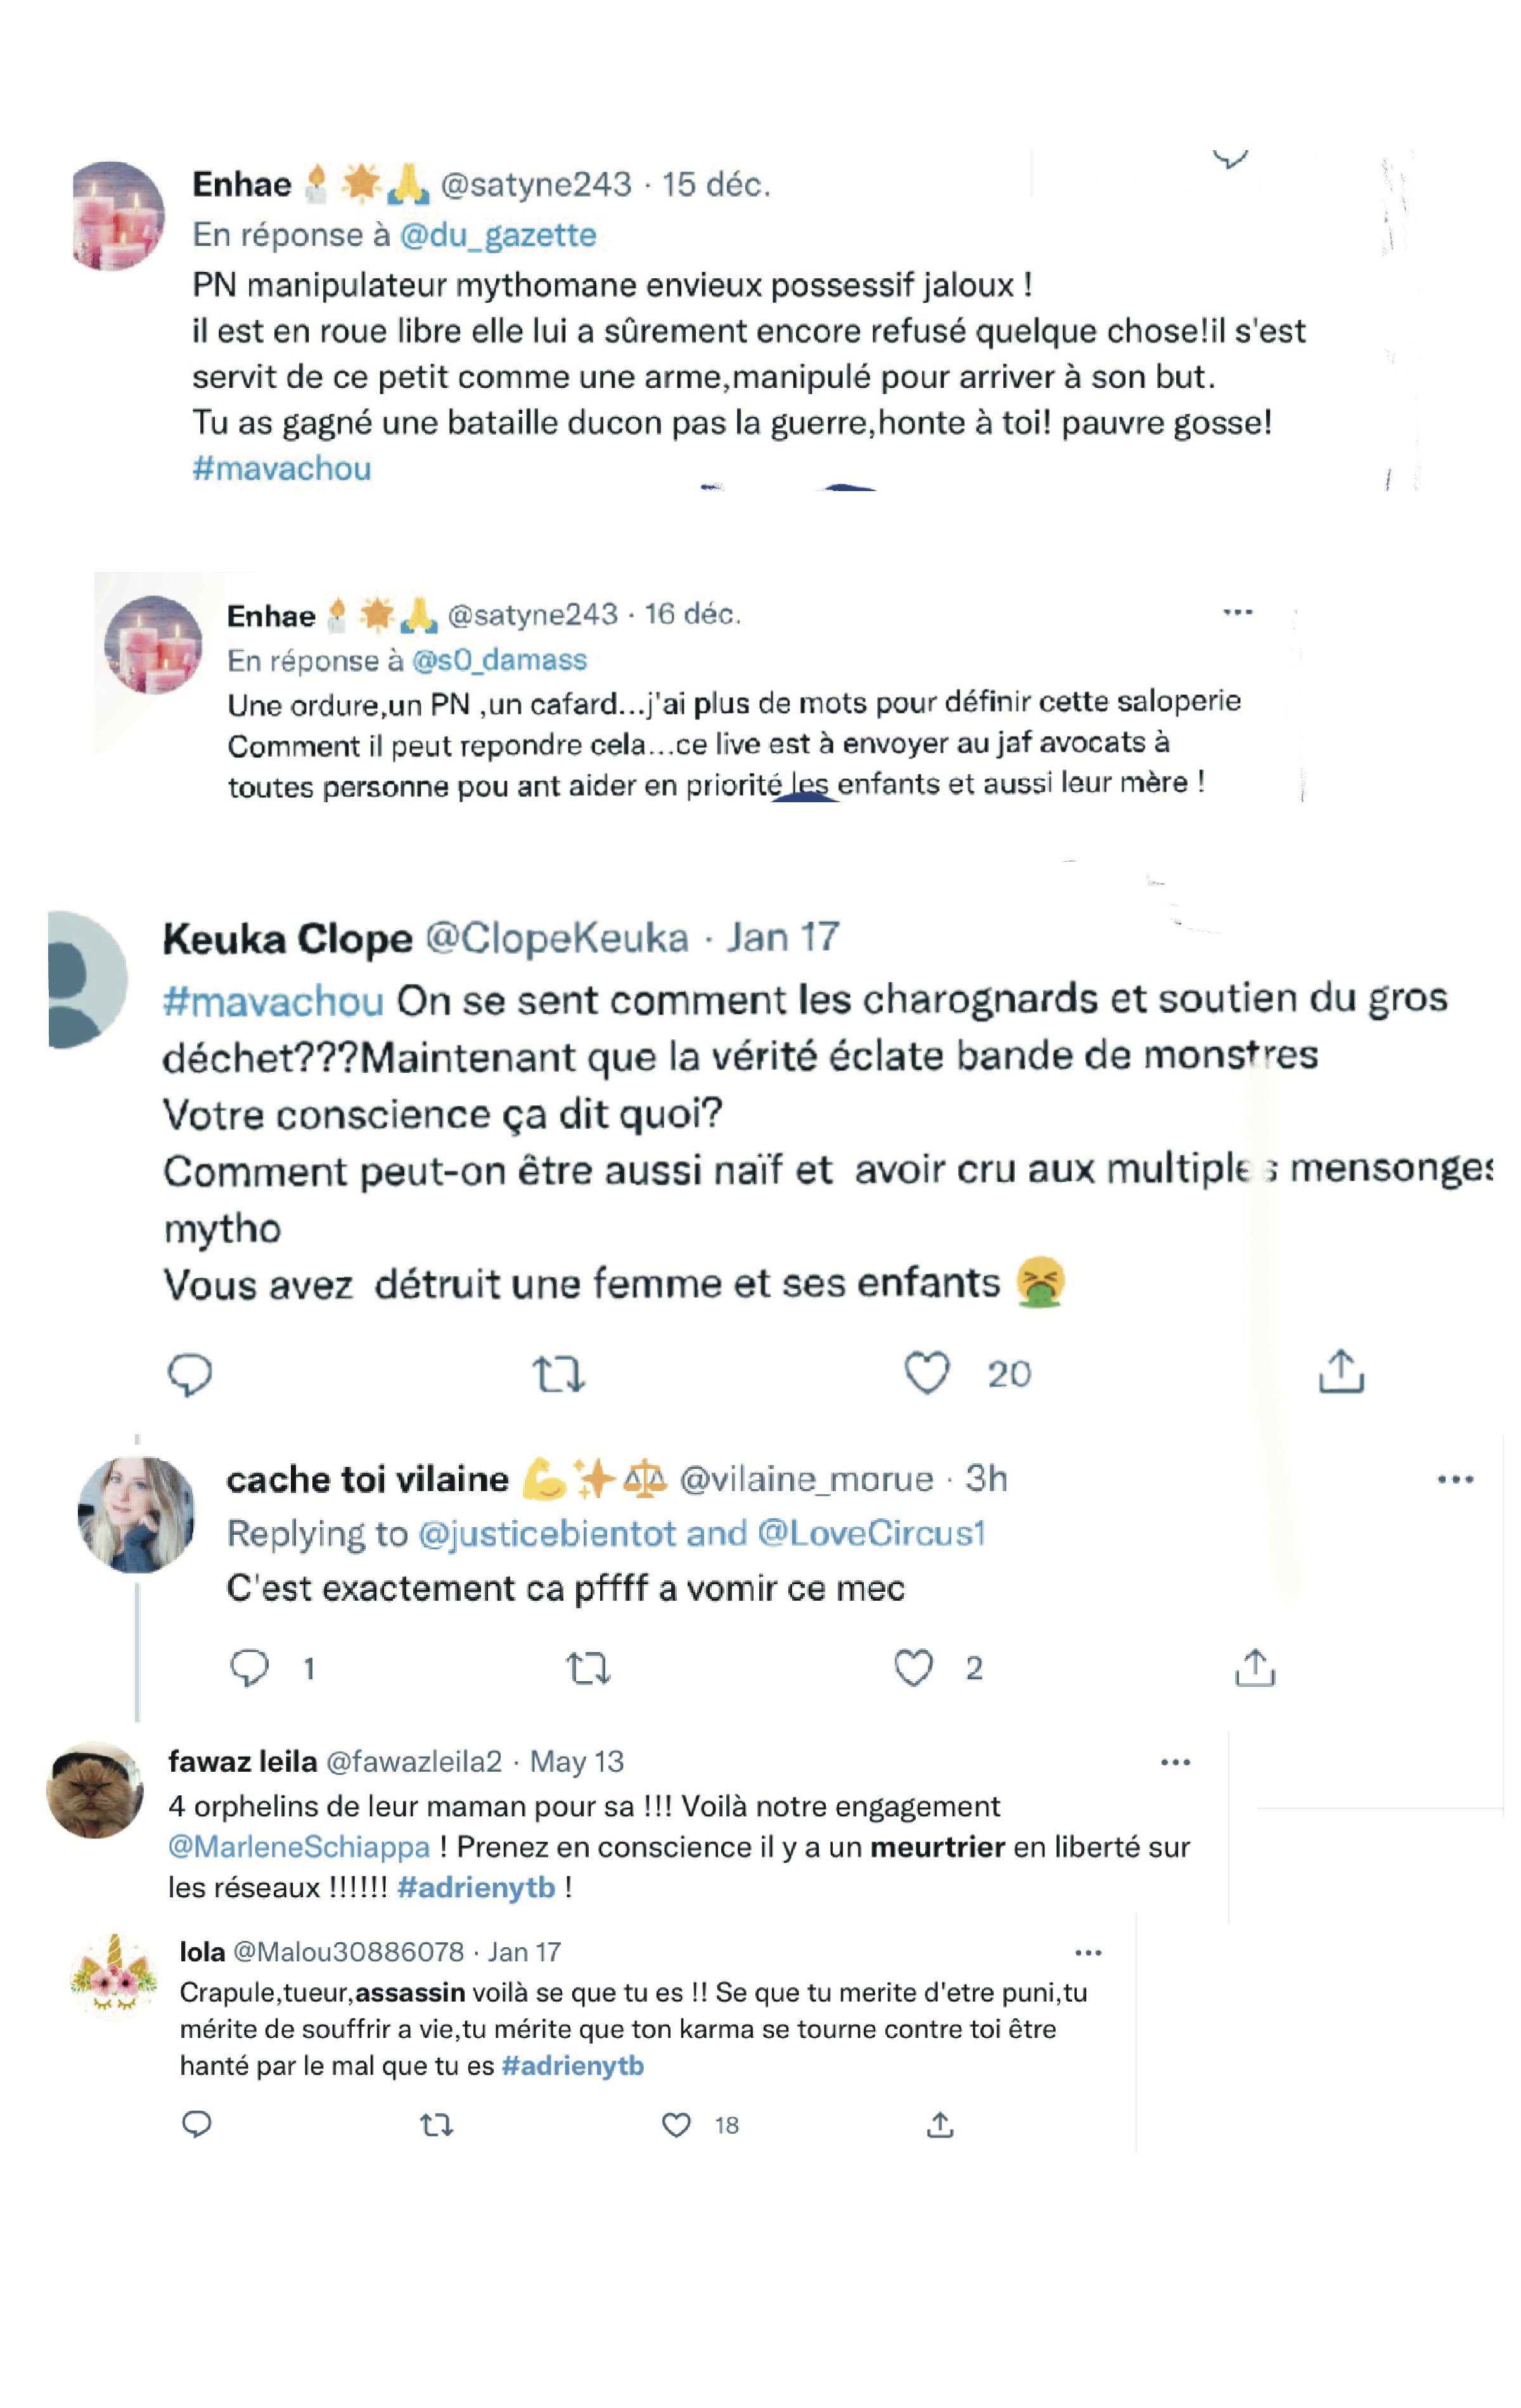The height and width of the screenshot is (2408, 1521).
Task: Open the @MarleneSchiappa mention
Action: click(x=299, y=1847)
